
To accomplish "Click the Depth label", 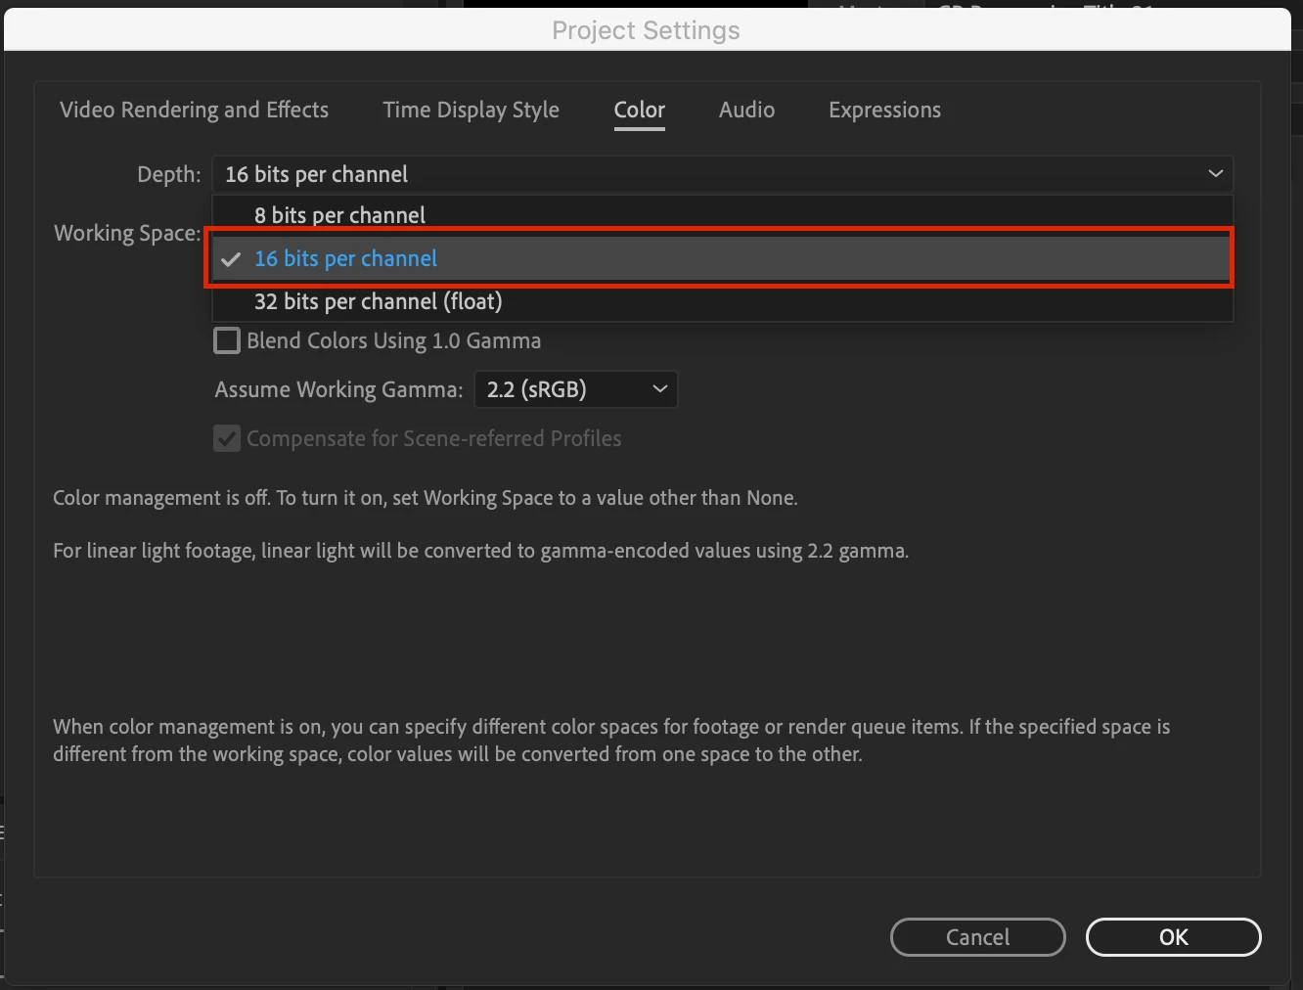I will coord(168,174).
